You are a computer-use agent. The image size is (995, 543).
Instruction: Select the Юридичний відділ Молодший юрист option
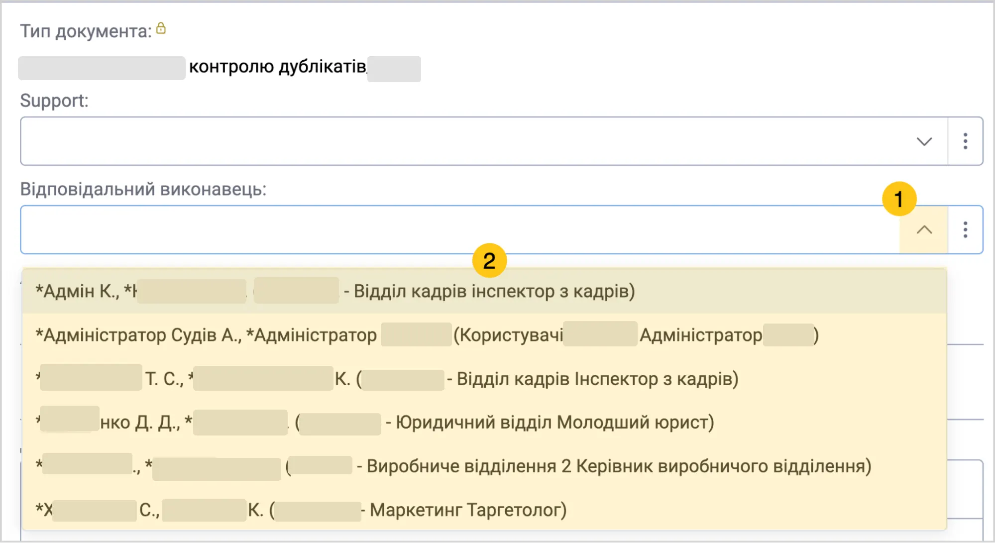[484, 423]
